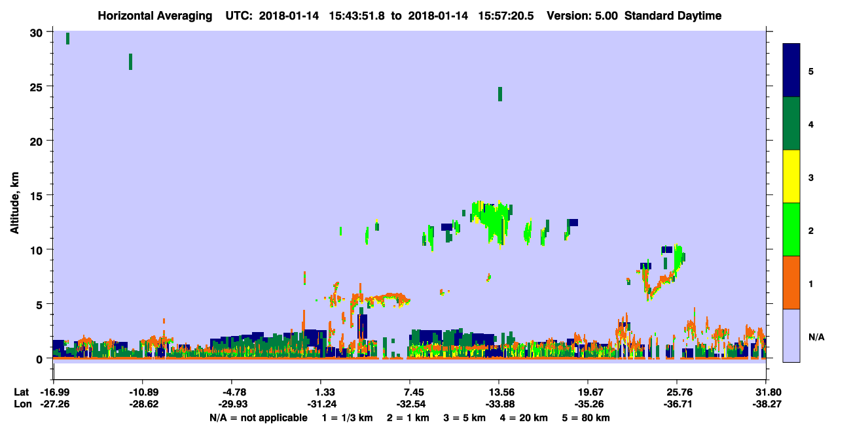Click the colorbar label 2
Viewport: 851px width, 436px height.
811,230
